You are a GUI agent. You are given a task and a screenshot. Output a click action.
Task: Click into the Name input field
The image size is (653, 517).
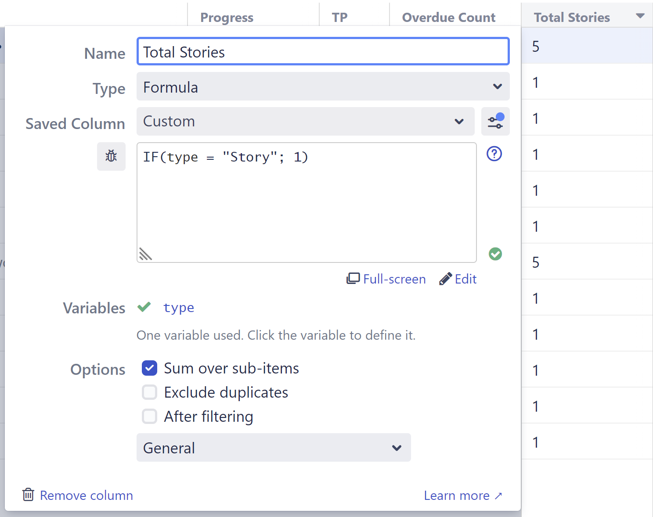tap(323, 52)
